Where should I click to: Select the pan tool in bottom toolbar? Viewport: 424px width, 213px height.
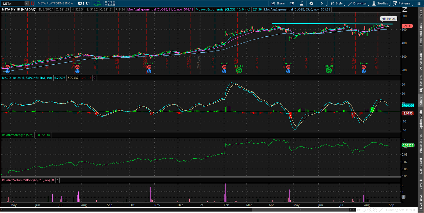358,210
